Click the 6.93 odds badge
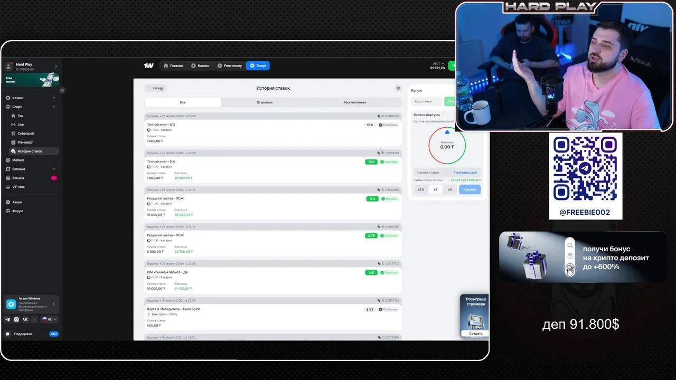The width and height of the screenshot is (676, 380). click(x=370, y=310)
